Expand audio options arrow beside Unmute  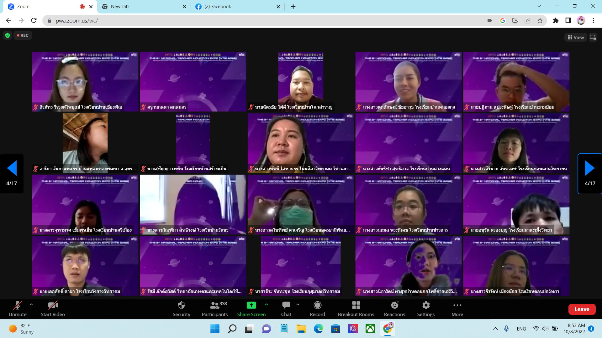31,304
